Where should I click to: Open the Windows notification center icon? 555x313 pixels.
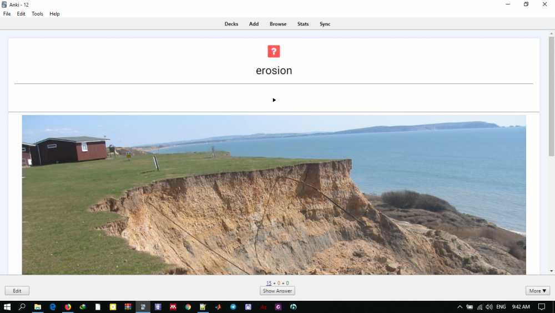coord(542,307)
